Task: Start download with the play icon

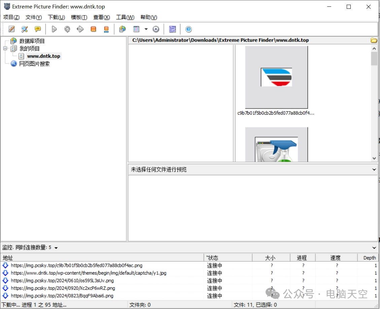Action: 54,29
